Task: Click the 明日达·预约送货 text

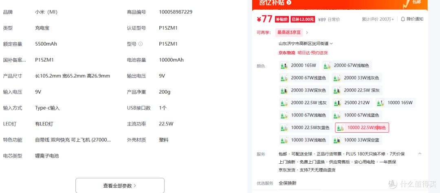Action: (312, 53)
